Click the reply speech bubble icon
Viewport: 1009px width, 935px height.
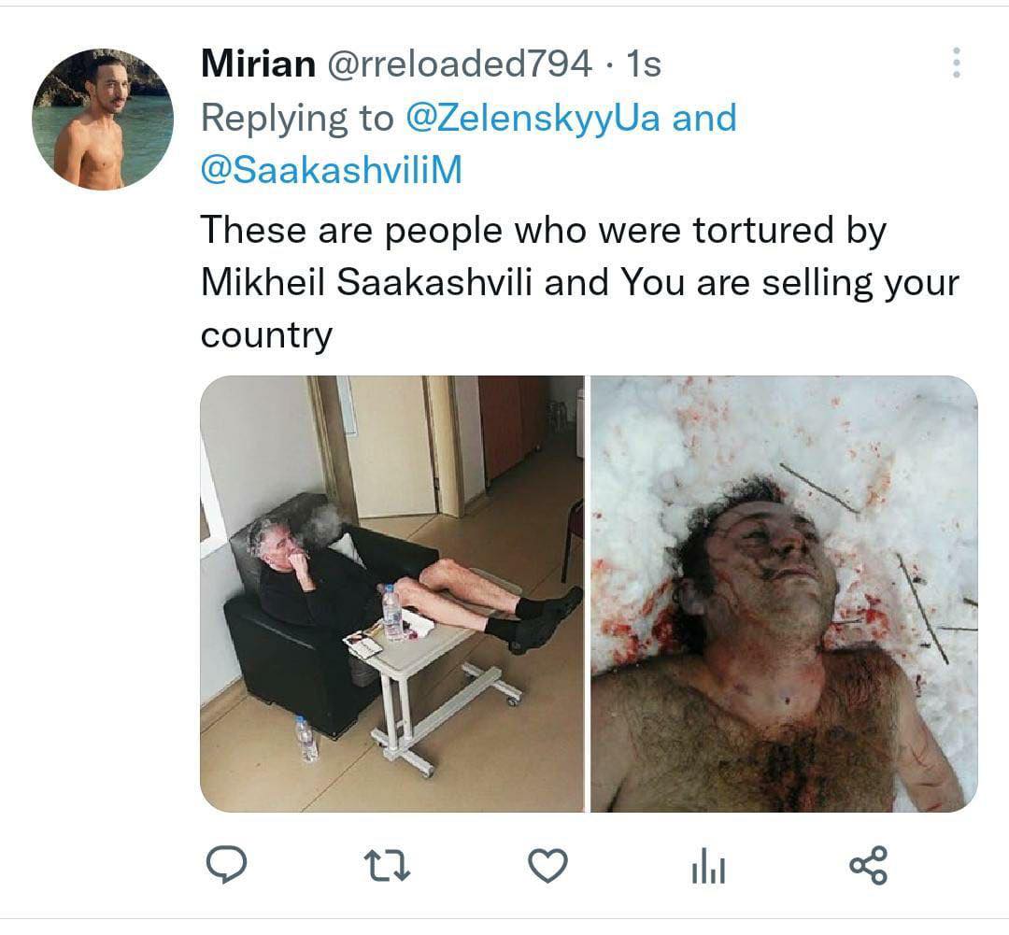coord(225,866)
